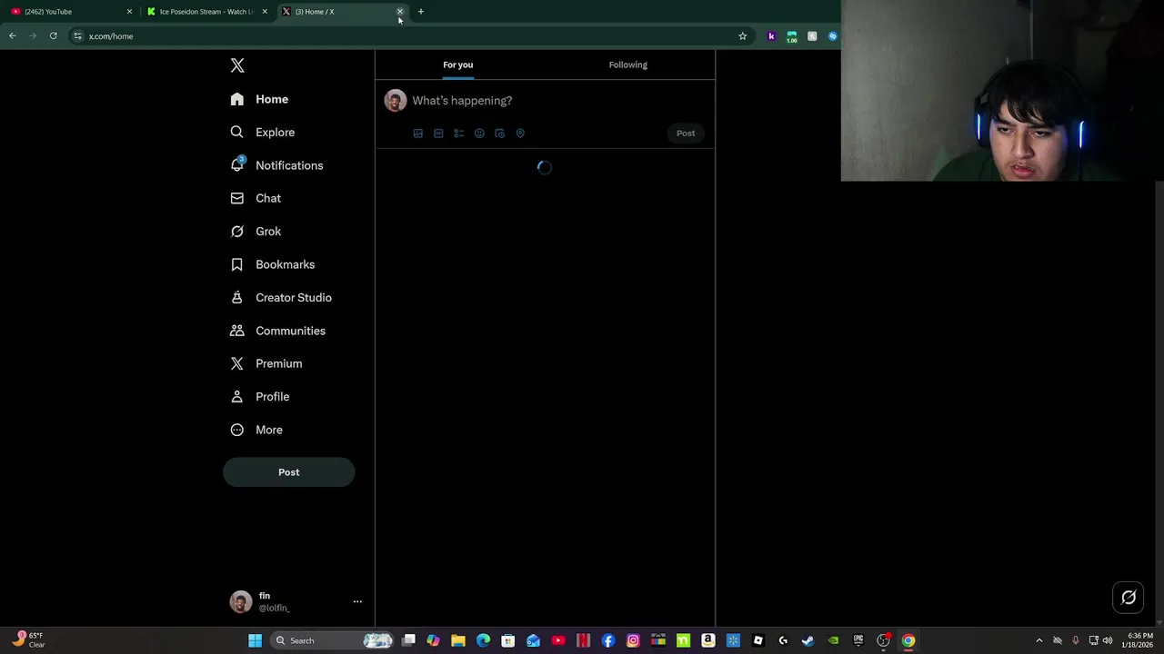Show hidden system tray icons

pyautogui.click(x=1039, y=640)
